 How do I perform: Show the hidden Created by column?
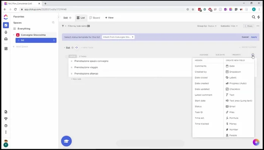(x=201, y=72)
